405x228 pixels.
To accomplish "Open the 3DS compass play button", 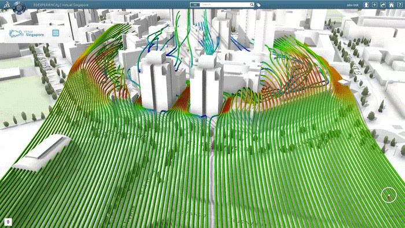I will [19, 8].
